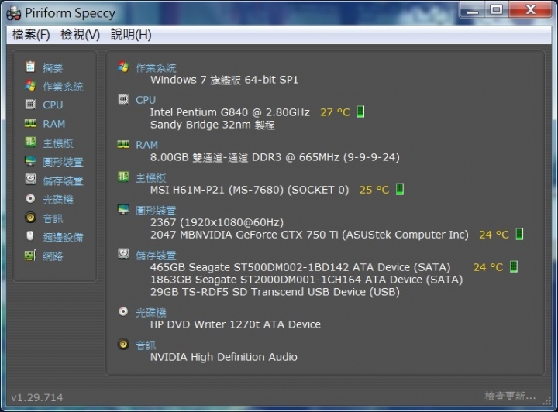Click the 網路 network card icon in sidebar

30,256
